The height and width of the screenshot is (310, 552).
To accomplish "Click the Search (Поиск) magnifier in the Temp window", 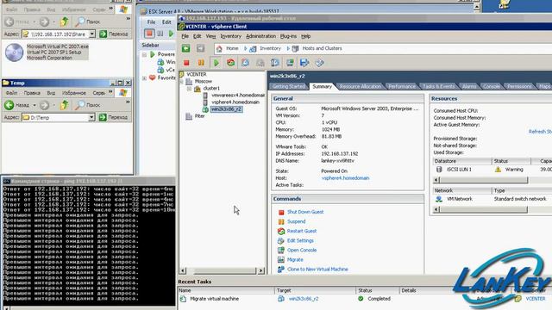I will coord(80,105).
